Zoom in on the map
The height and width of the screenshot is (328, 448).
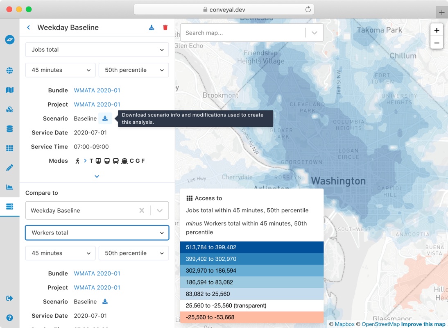[x=437, y=30]
